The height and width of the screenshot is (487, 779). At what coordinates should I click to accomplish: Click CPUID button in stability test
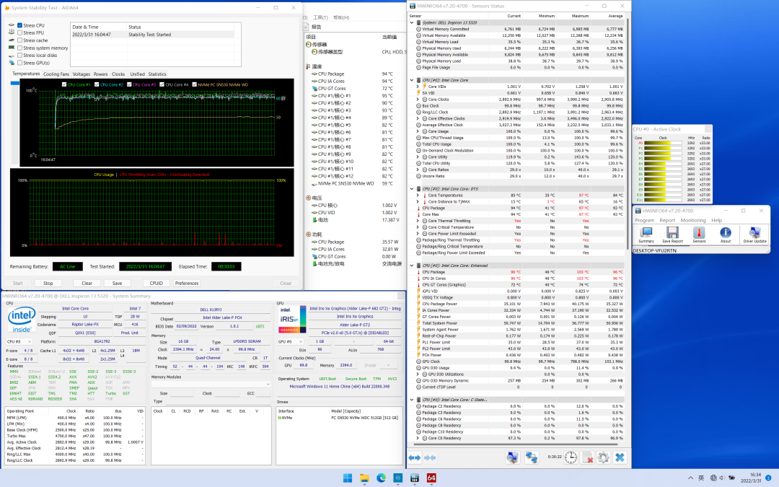(x=156, y=284)
